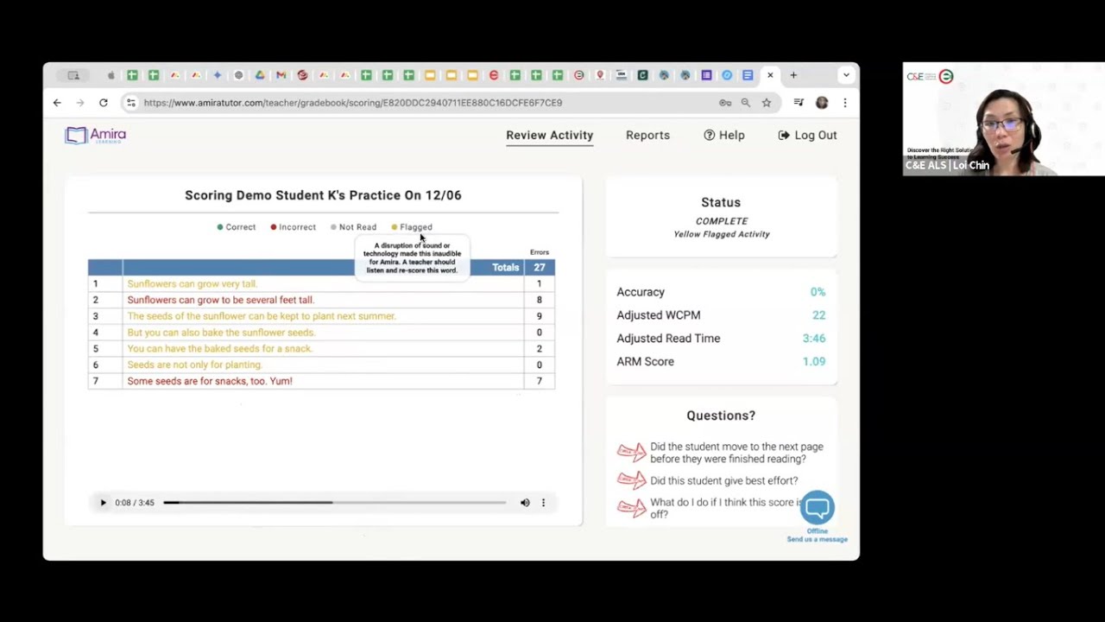Click error count 7 in row 7
This screenshot has width=1105, height=622.
point(539,381)
